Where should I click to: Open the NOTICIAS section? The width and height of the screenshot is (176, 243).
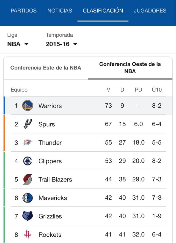(x=59, y=11)
